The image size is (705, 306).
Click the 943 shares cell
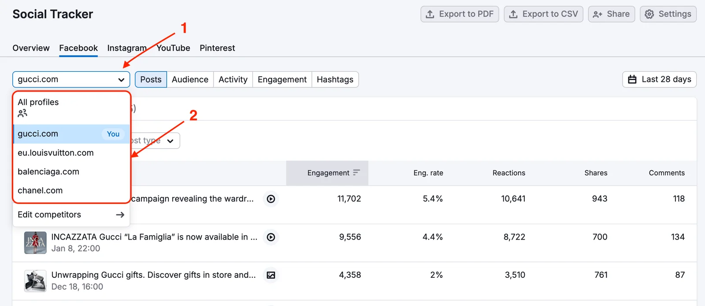pos(600,199)
